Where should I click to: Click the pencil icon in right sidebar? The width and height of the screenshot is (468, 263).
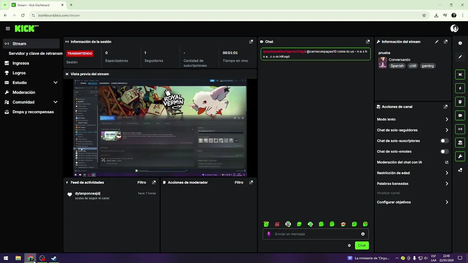pyautogui.click(x=460, y=57)
